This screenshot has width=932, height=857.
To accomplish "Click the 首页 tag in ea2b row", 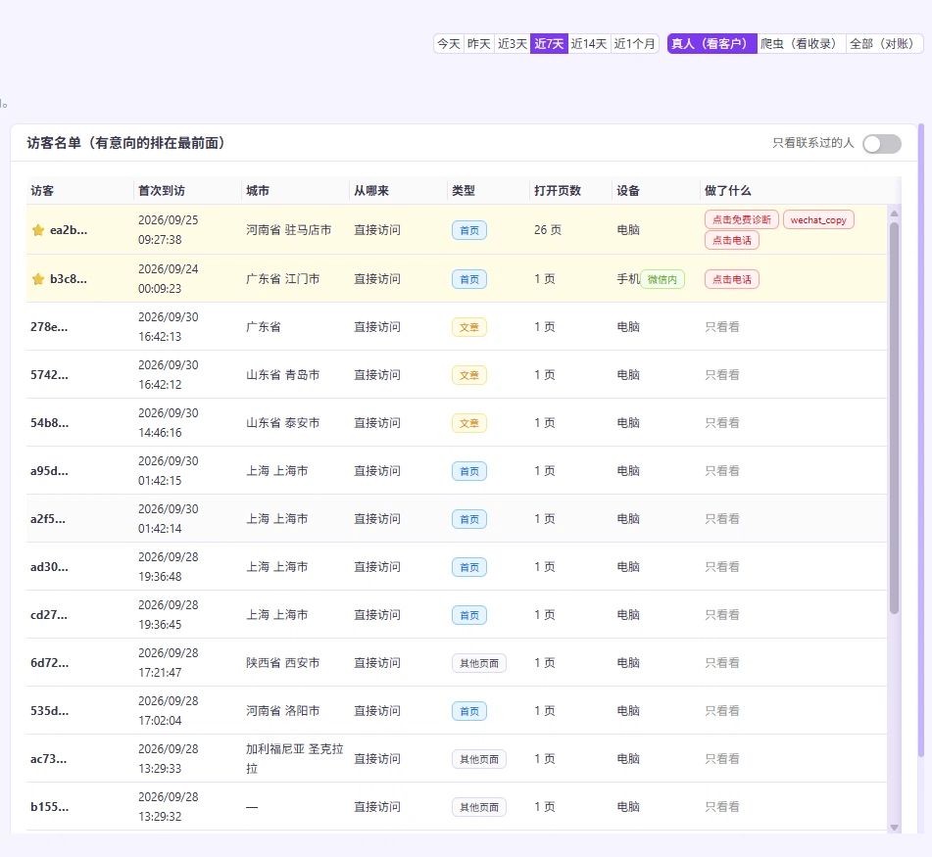I will 469,230.
